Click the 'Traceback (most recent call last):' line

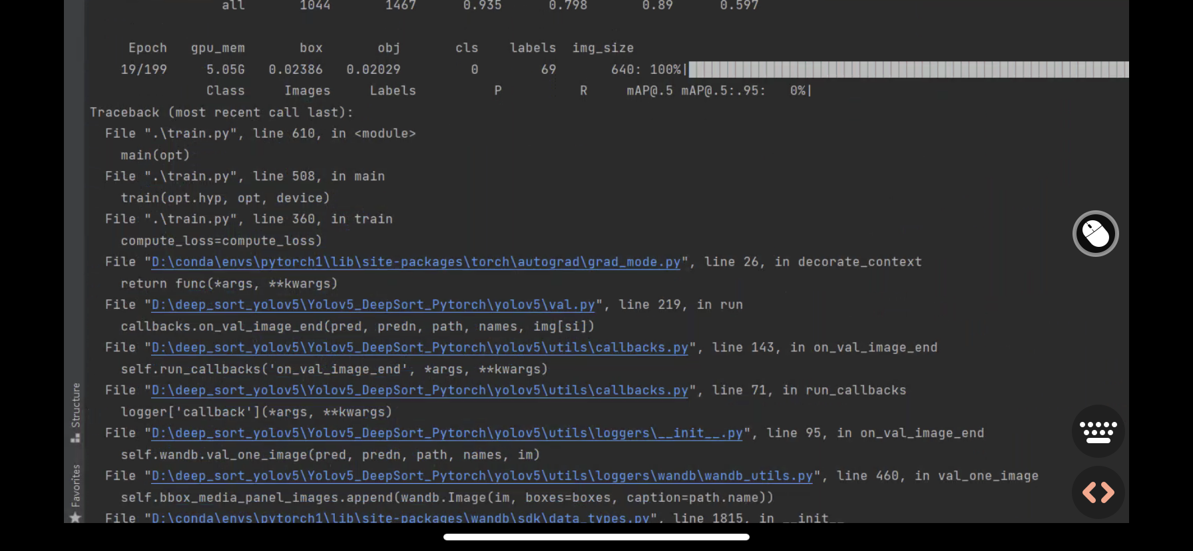pyautogui.click(x=222, y=112)
